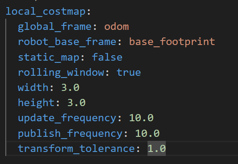Select the update_frequency value 10.0
This screenshot has height=164, width=238.
[141, 118]
